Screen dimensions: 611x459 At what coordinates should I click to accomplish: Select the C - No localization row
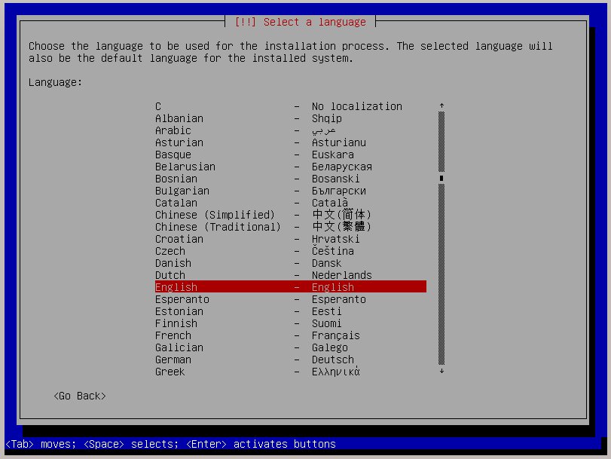tap(290, 106)
